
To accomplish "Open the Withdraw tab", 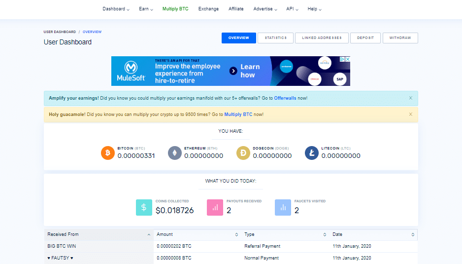I will coord(400,38).
